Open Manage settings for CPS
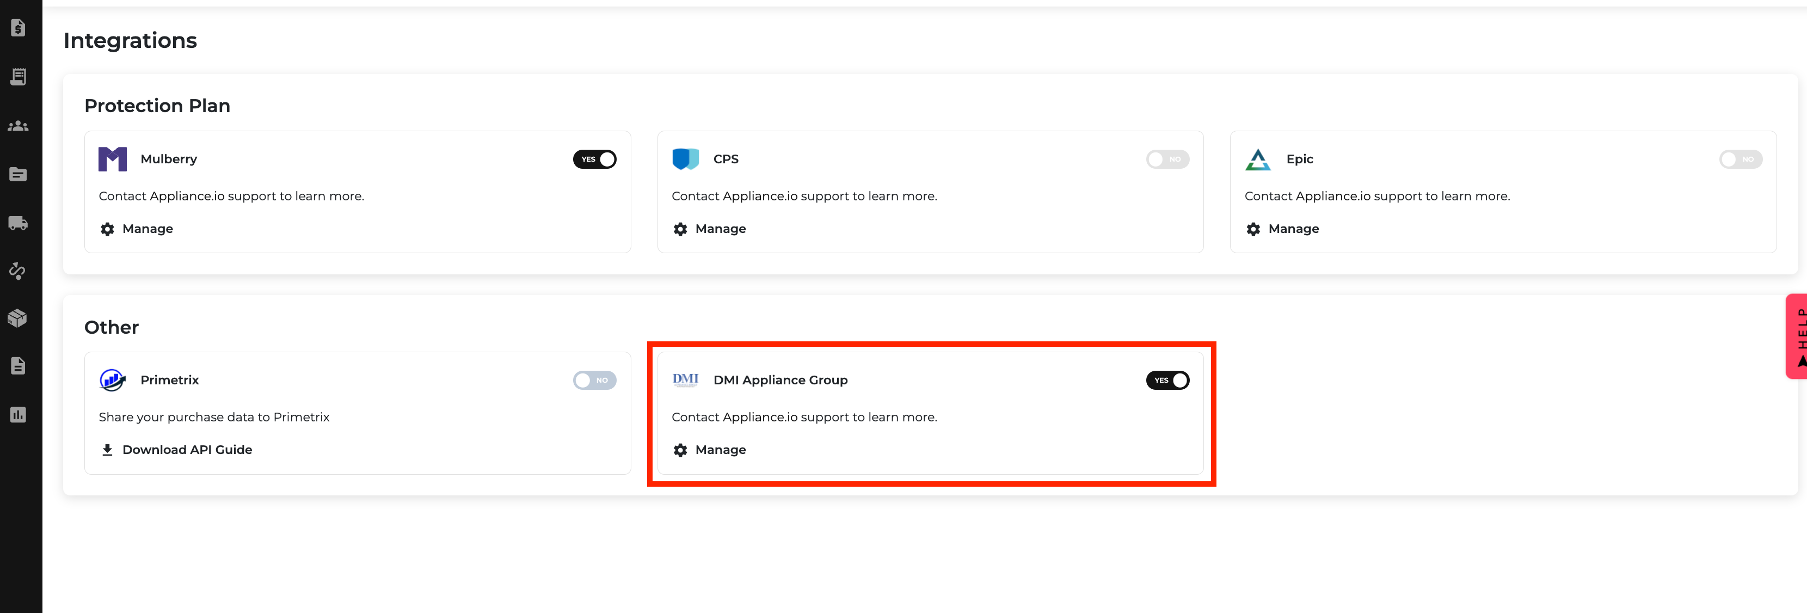Screen dimensions: 1807x613 709,229
